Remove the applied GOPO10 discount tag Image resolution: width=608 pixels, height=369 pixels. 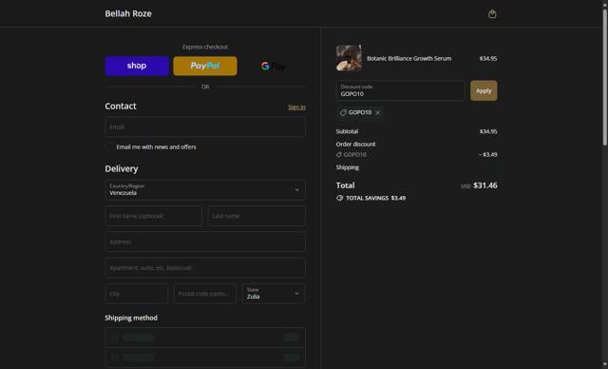[x=378, y=112]
